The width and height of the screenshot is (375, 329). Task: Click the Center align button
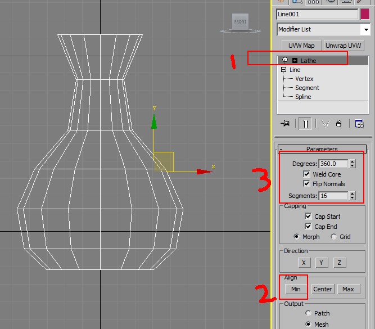[x=322, y=289]
